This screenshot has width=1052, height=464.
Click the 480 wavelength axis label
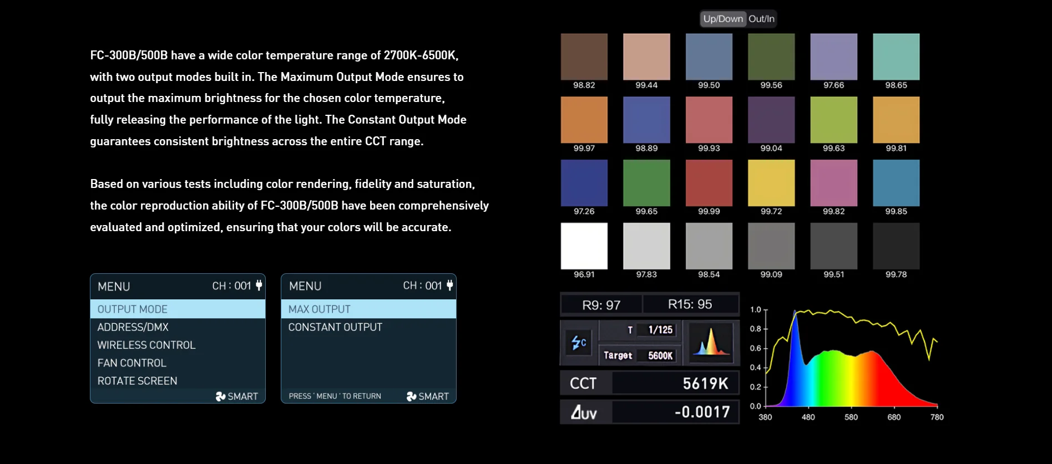(x=808, y=417)
